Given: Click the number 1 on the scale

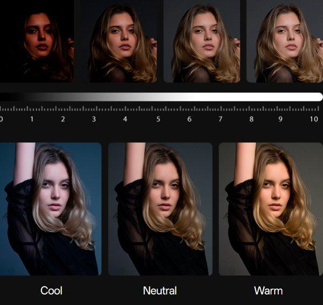Looking at the screenshot, I should point(32,119).
